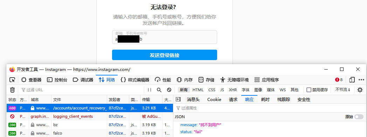This screenshot has height=137, width=367.
Task: Pause network recording with pause icon
Action: pos(150,90)
